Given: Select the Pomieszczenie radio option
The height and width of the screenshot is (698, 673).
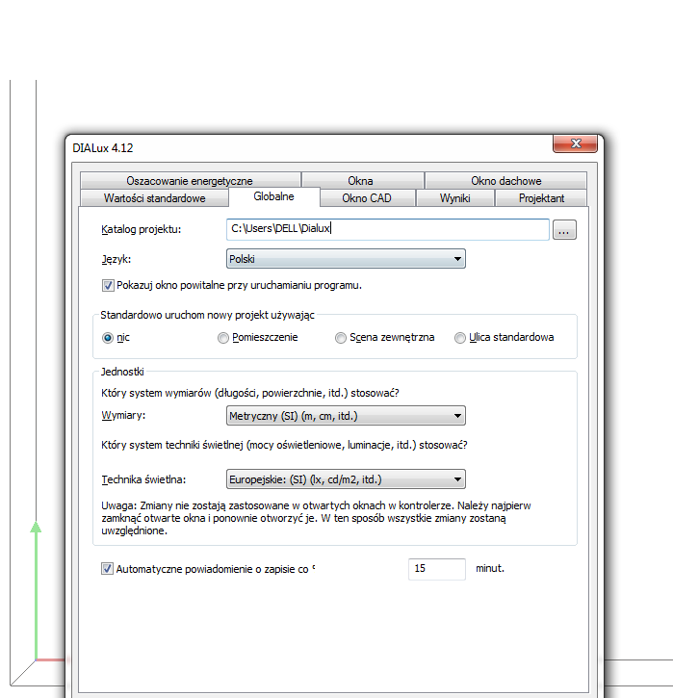Looking at the screenshot, I should (223, 338).
